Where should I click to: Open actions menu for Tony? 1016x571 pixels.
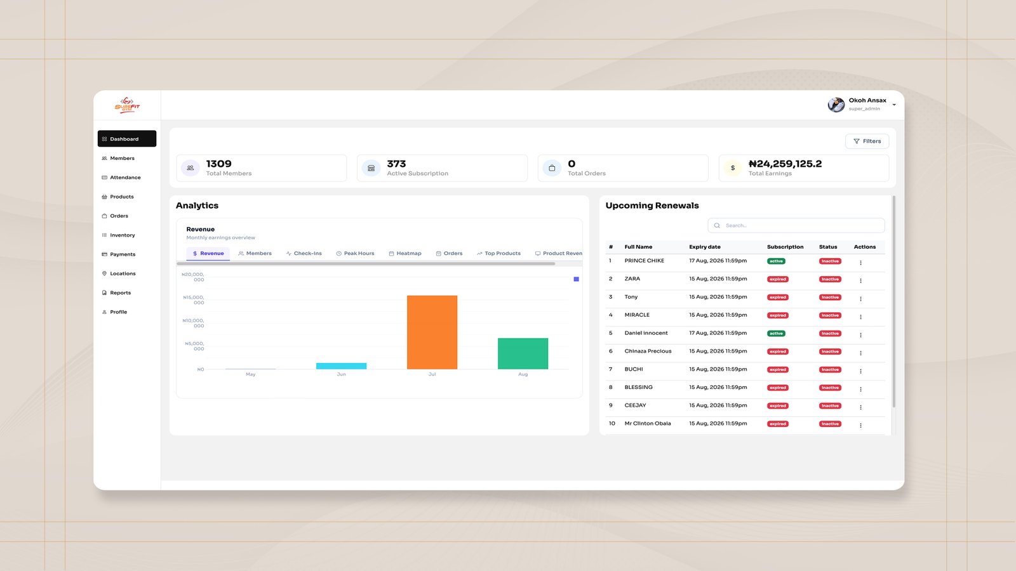click(860, 299)
